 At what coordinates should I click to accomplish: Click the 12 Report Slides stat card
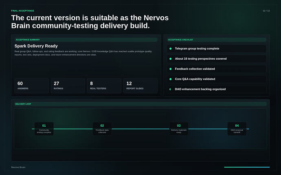coord(140,86)
